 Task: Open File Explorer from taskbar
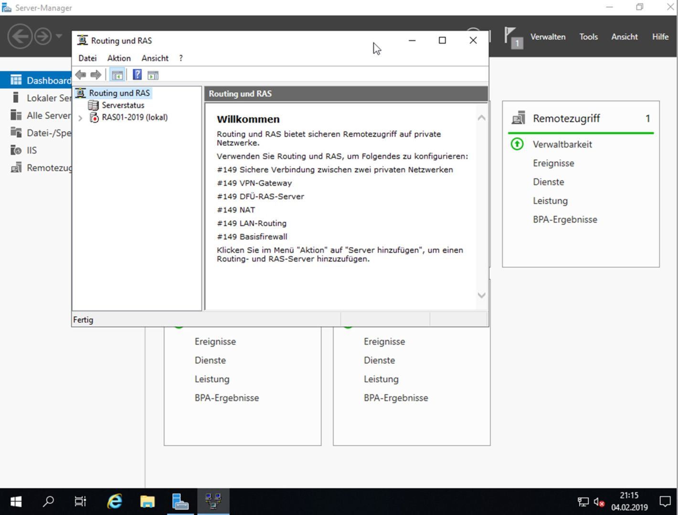point(147,502)
